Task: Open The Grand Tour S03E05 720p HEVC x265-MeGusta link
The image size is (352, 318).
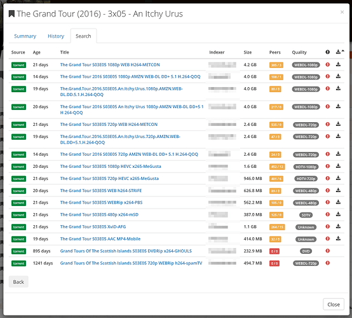Action: [x=109, y=179]
